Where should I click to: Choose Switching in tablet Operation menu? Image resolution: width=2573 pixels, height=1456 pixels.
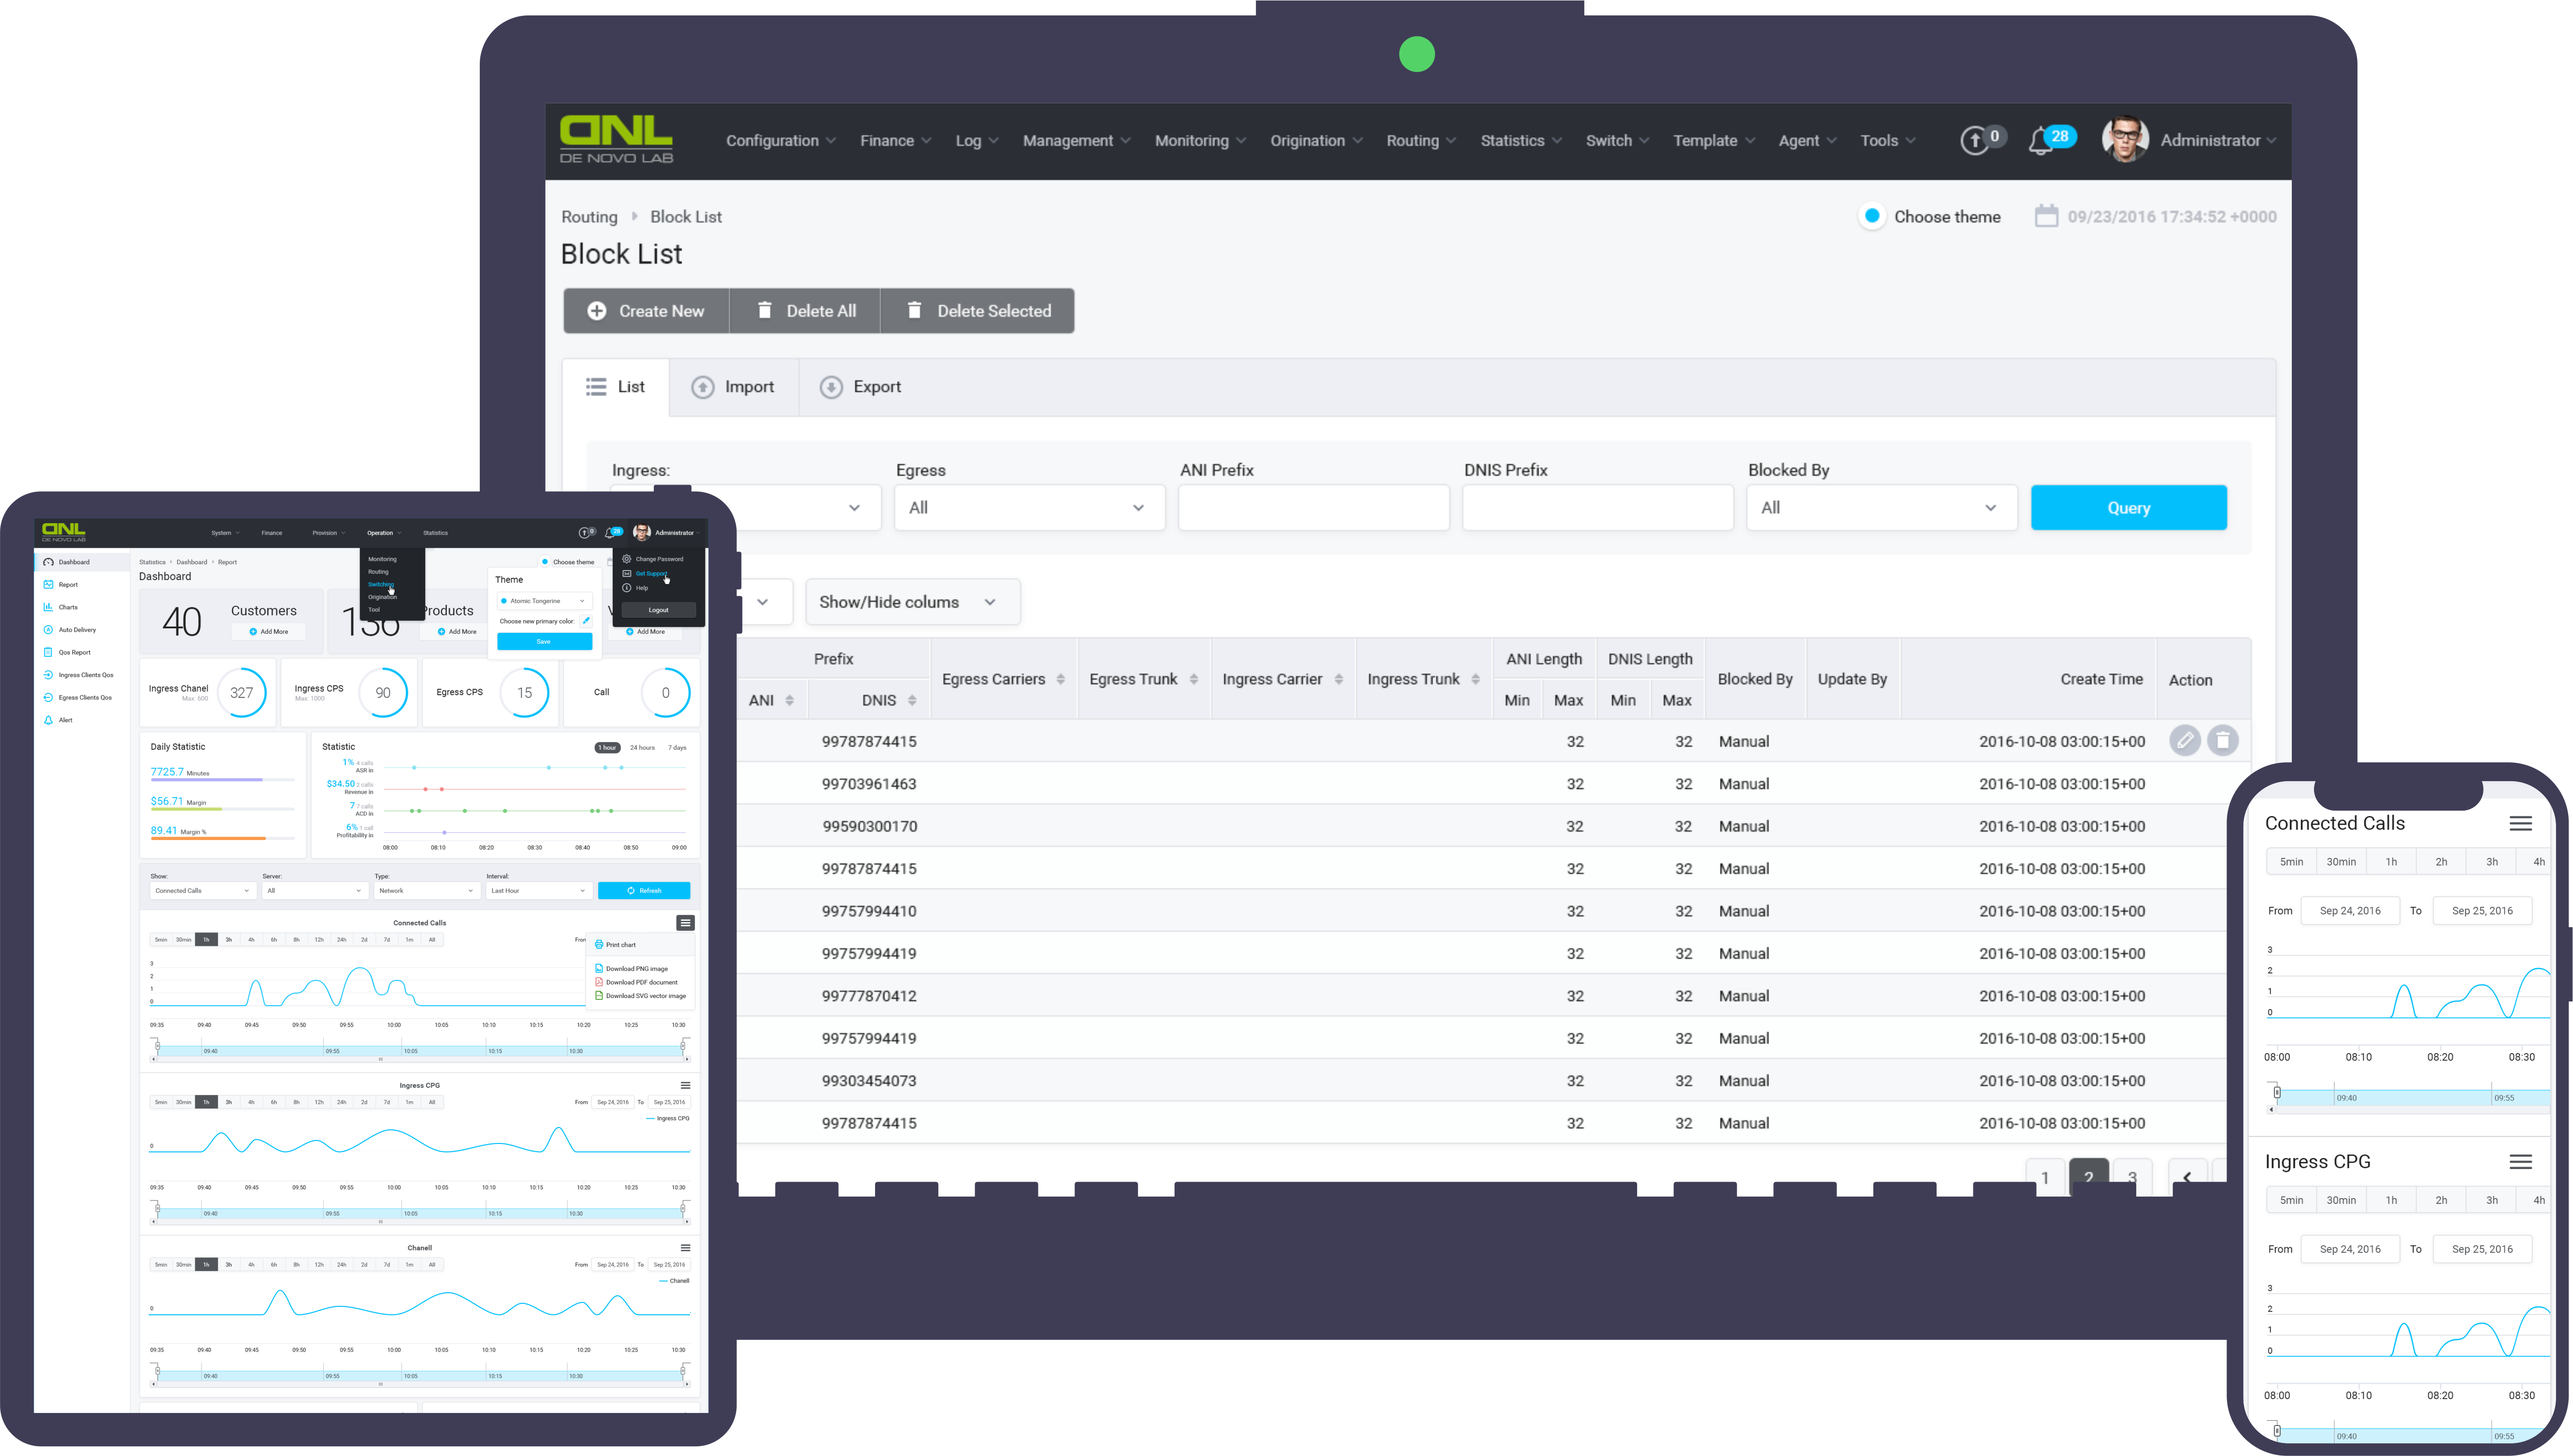tap(381, 584)
